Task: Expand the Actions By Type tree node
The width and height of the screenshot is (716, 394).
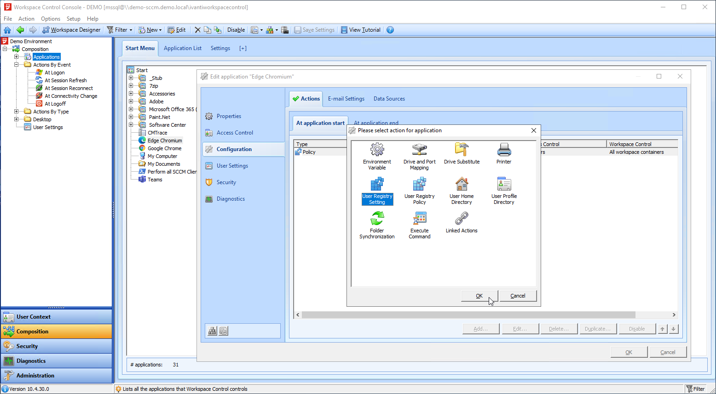Action: pyautogui.click(x=17, y=112)
